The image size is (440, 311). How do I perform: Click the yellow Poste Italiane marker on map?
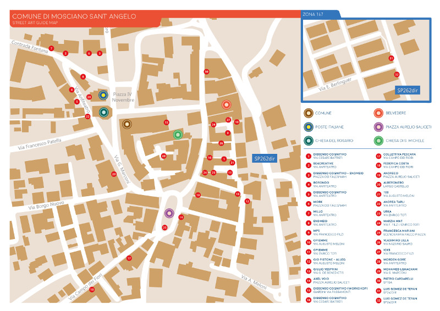102,95
